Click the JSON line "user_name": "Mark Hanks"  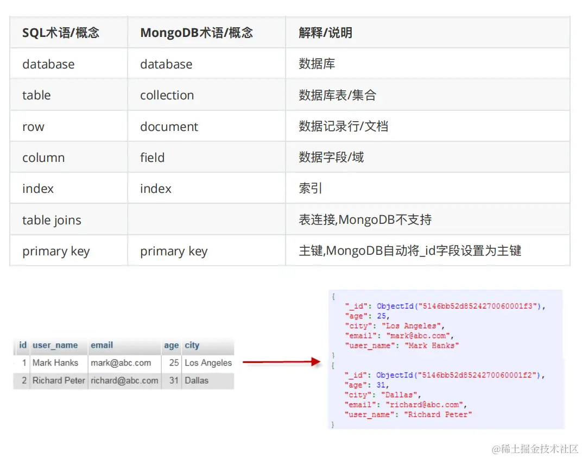402,346
